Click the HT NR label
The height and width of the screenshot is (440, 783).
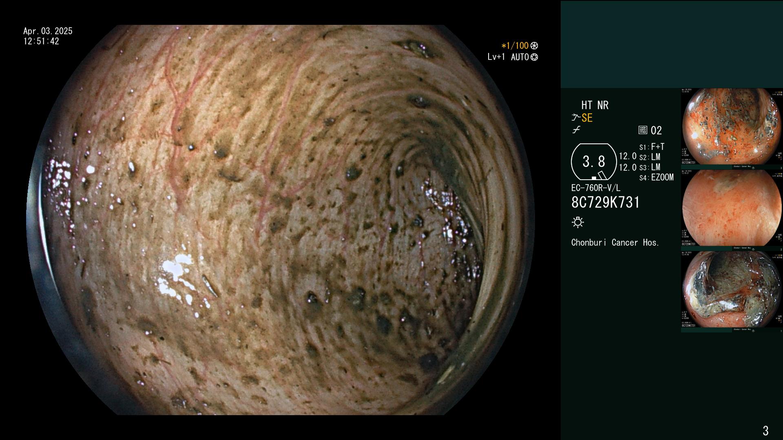click(x=595, y=105)
